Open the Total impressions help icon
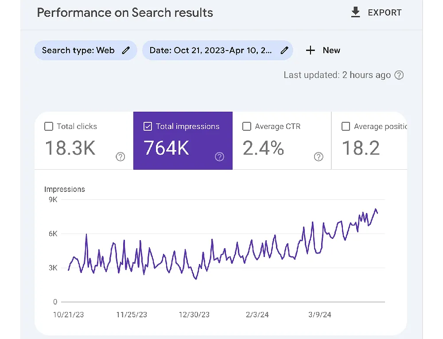Image resolution: width=443 pixels, height=339 pixels. [x=219, y=156]
